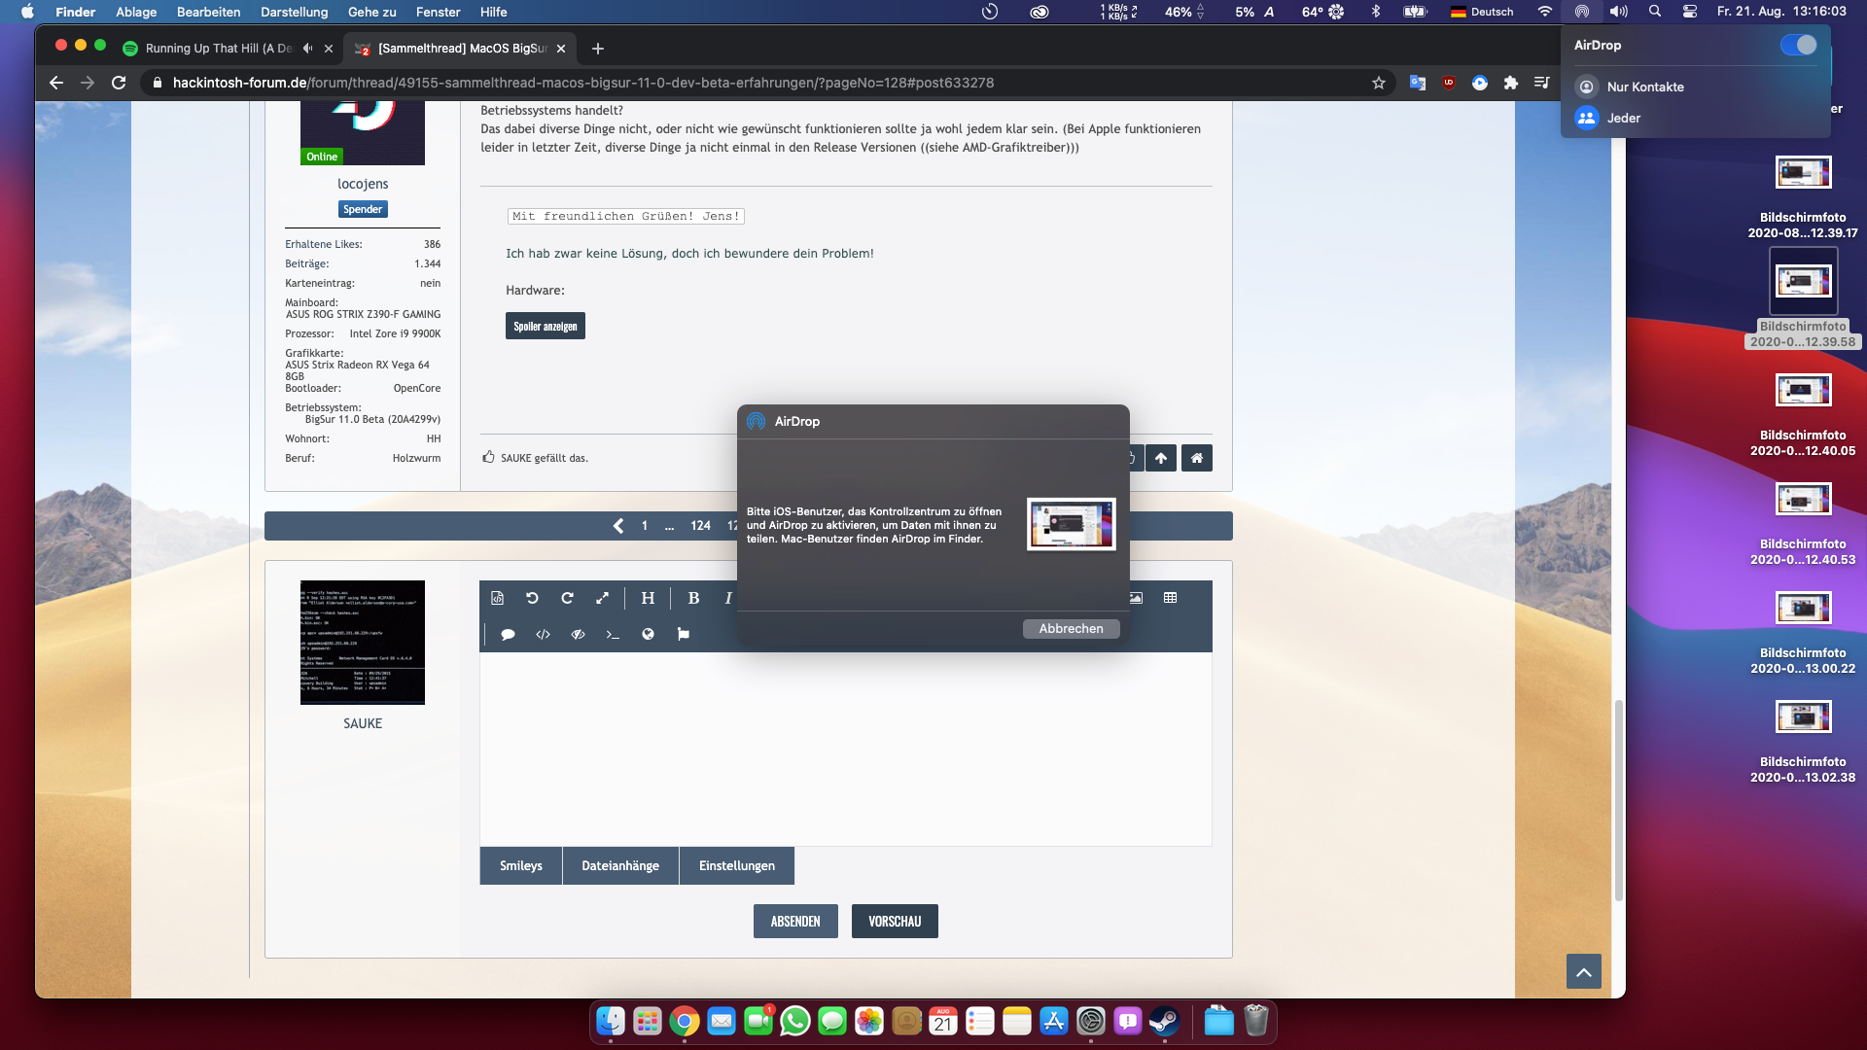This screenshot has height=1050, width=1867.
Task: Click the redo icon in editor
Action: point(567,598)
